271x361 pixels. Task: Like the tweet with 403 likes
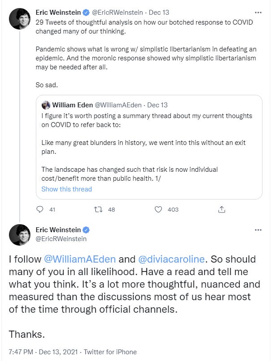pos(158,209)
